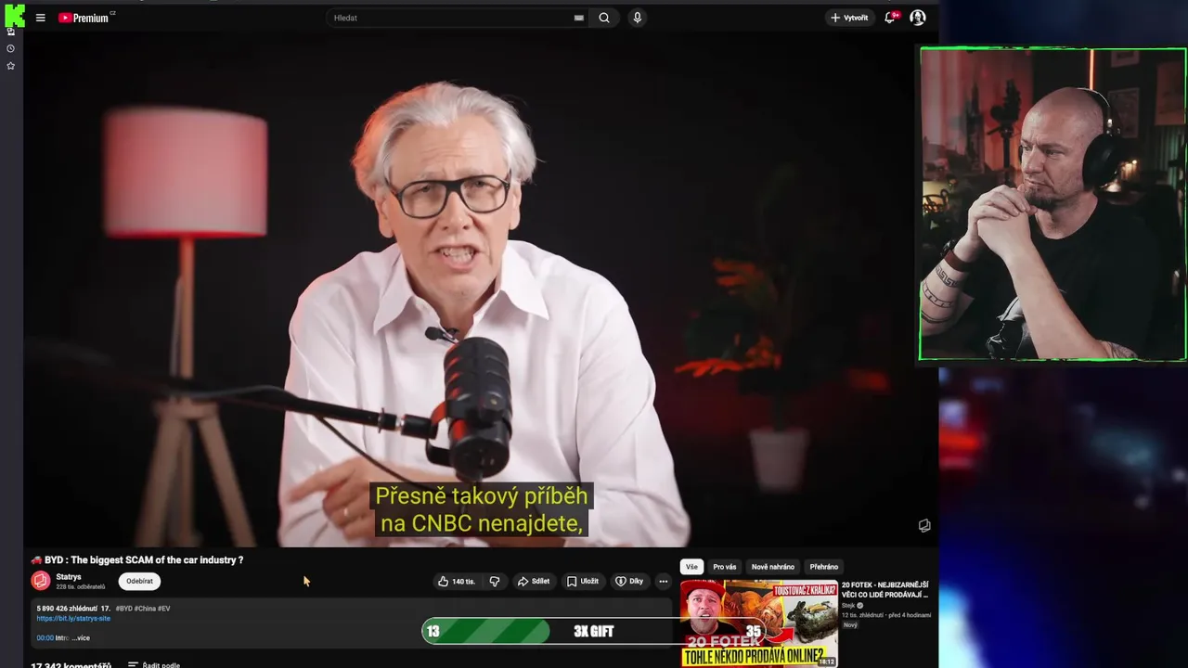Open the Vytvořit create button

click(849, 18)
